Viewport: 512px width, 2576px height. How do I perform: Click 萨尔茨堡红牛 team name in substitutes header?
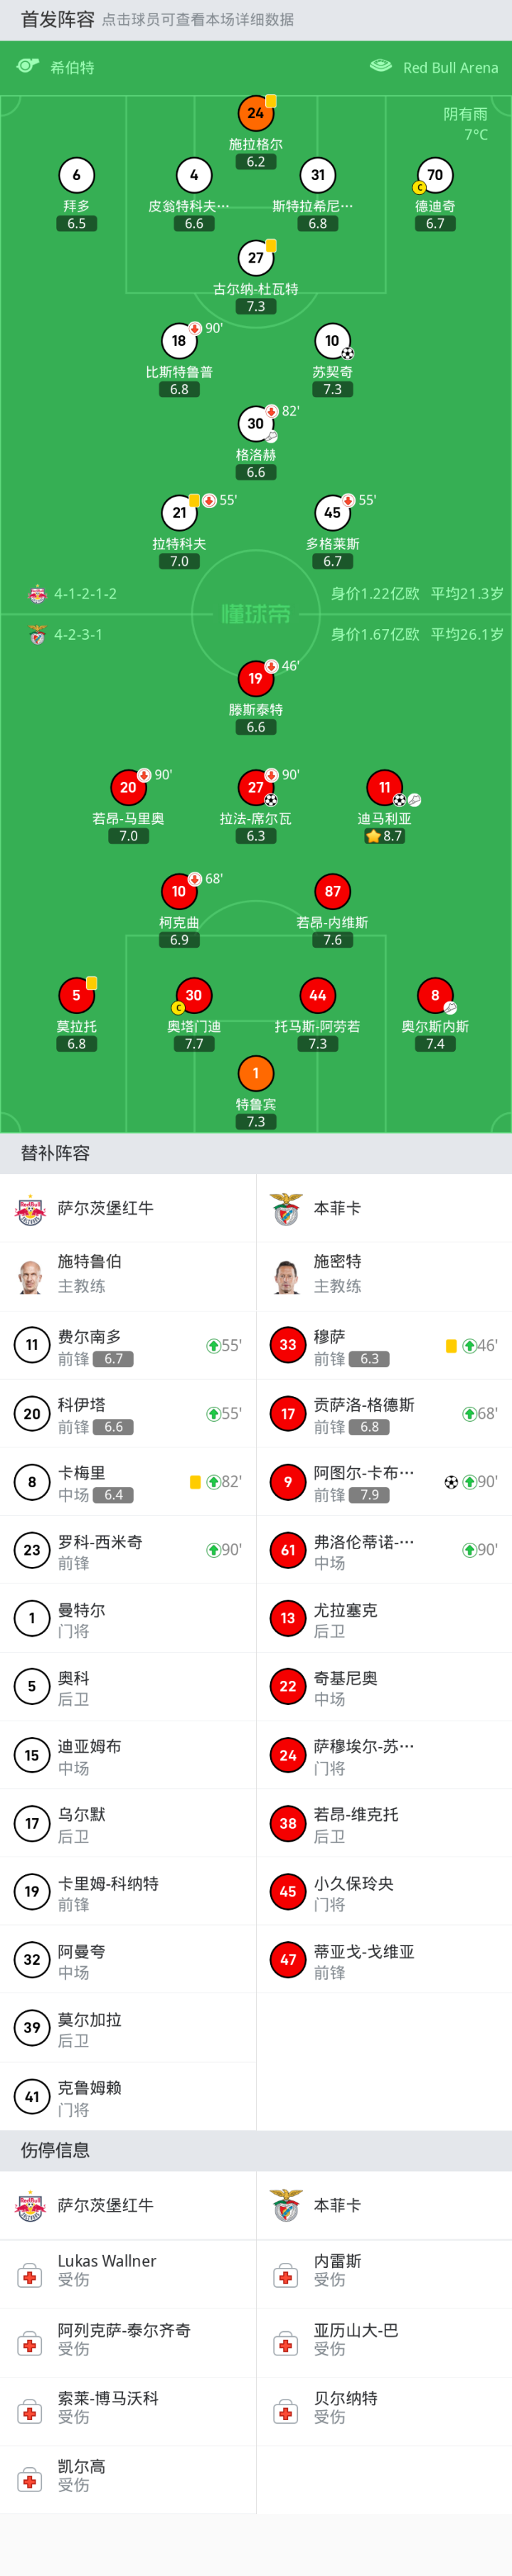coord(106,1208)
